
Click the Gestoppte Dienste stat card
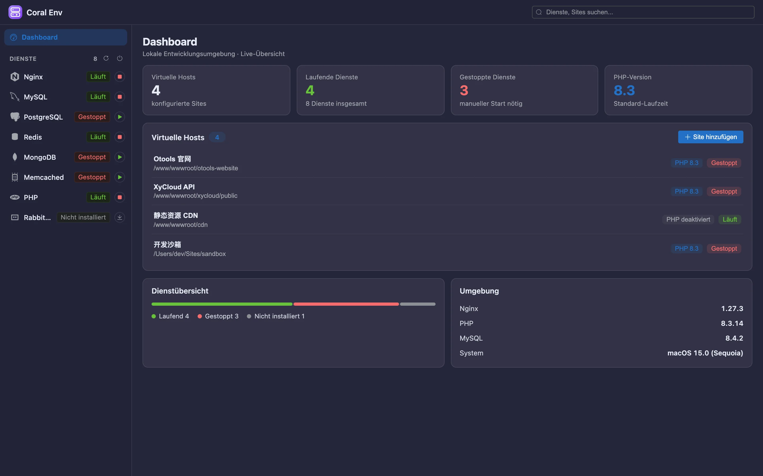(x=524, y=90)
